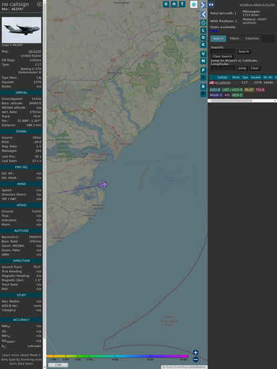Click the P map button
Screen dimensions: 277x369
point(203,70)
